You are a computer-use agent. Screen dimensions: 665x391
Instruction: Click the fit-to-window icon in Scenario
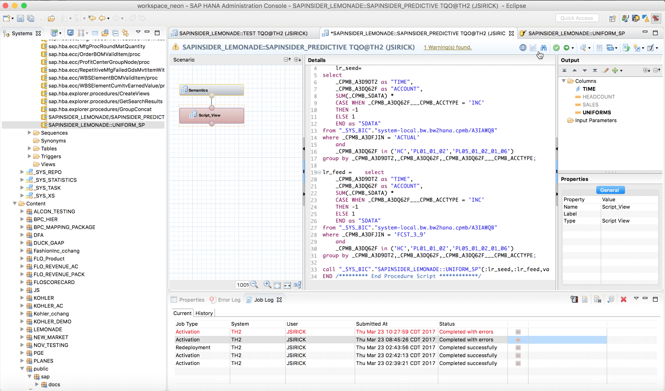[x=277, y=285]
